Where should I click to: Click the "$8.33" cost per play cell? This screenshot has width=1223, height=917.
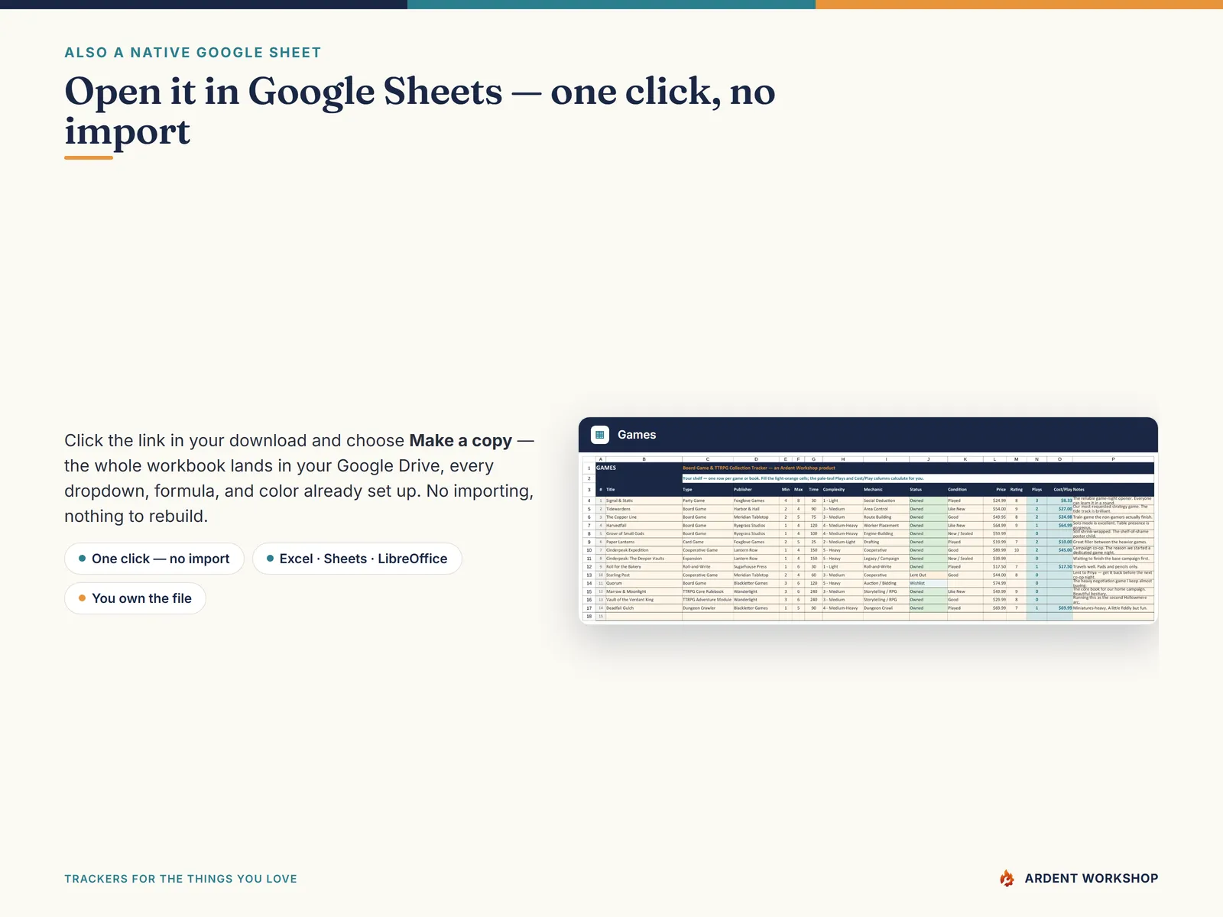1059,501
